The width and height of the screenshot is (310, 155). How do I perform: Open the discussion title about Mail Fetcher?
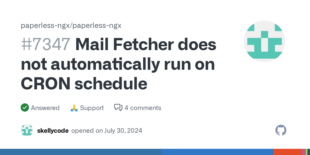click(119, 64)
